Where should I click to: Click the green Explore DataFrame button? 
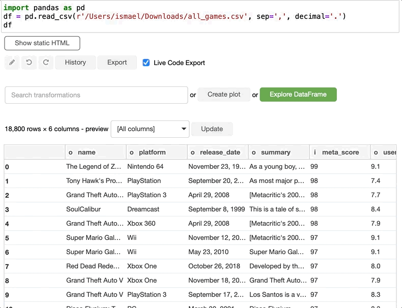click(x=298, y=95)
